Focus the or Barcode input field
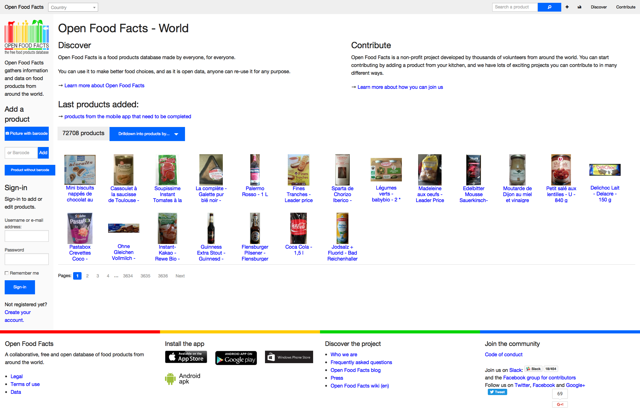This screenshot has height=416, width=640. coord(21,153)
